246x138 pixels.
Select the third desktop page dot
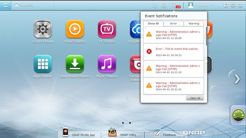(x=130, y=123)
